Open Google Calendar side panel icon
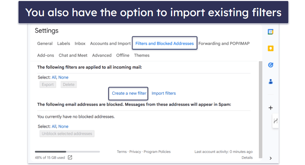The height and width of the screenshot is (165, 305). pos(271,32)
